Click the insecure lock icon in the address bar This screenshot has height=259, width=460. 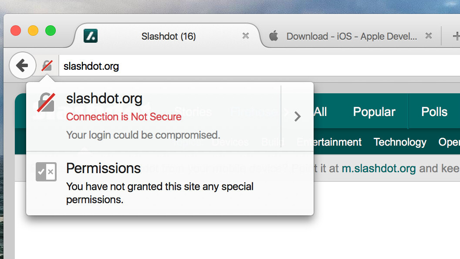pyautogui.click(x=47, y=66)
